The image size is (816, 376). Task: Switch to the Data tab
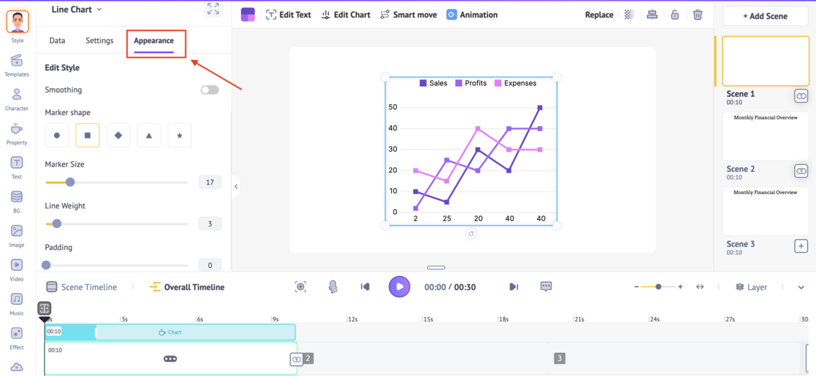pyautogui.click(x=58, y=41)
